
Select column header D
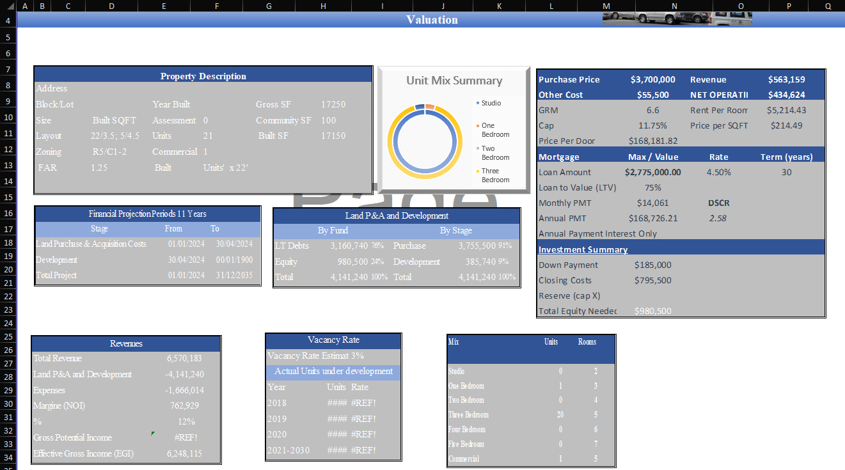click(112, 6)
